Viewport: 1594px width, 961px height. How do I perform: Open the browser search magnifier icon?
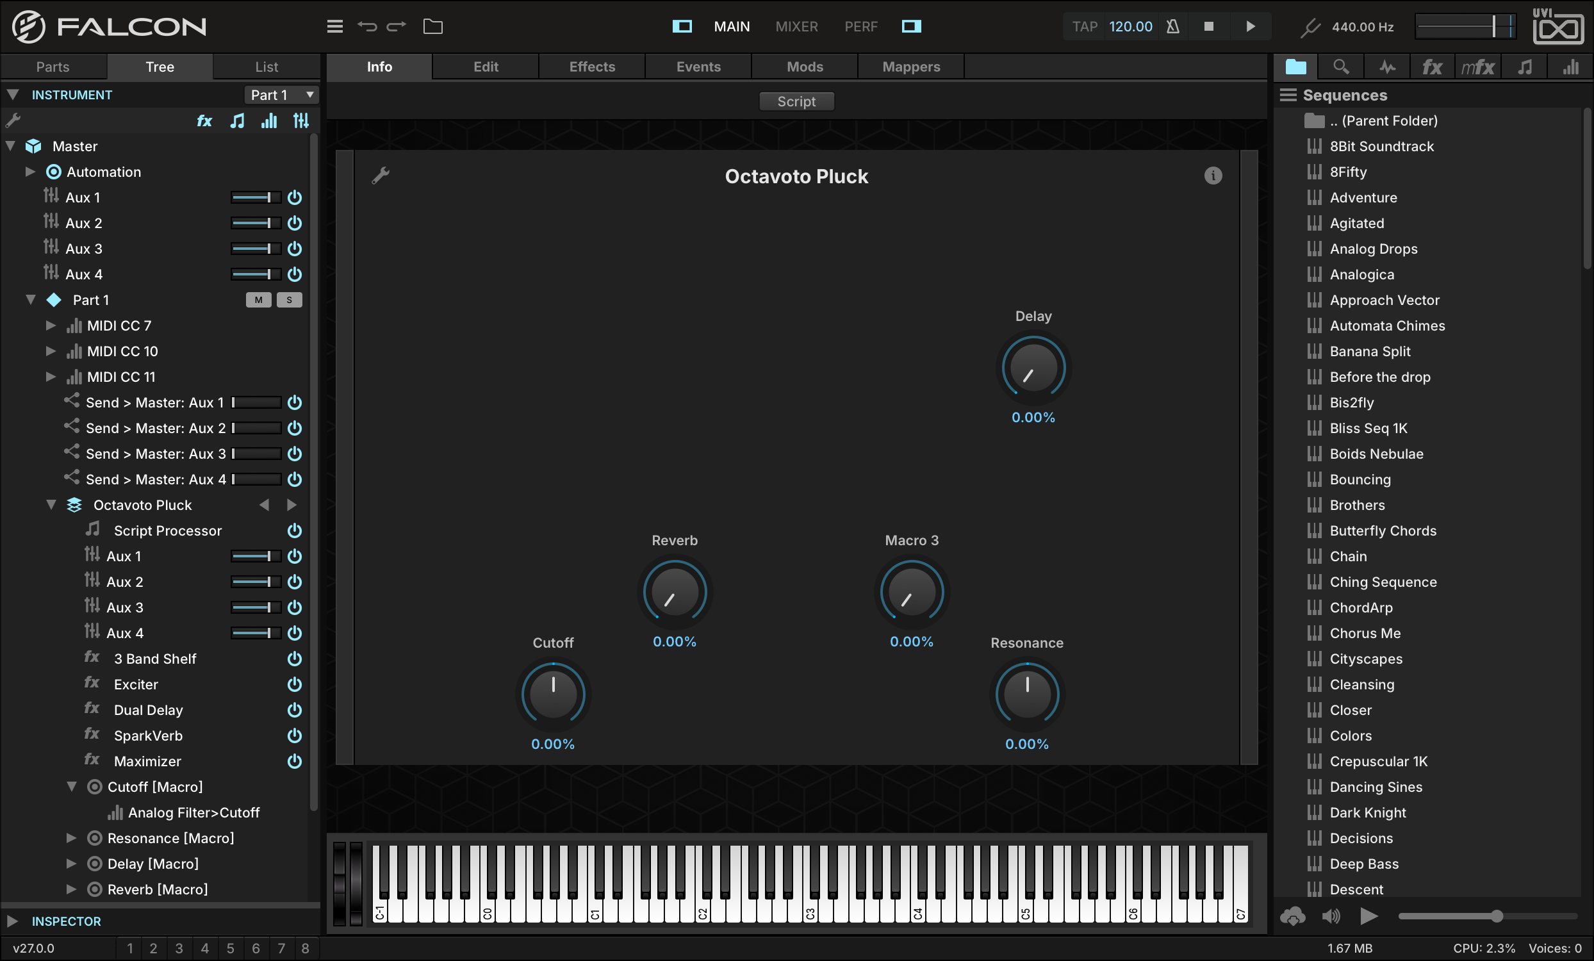[1341, 67]
